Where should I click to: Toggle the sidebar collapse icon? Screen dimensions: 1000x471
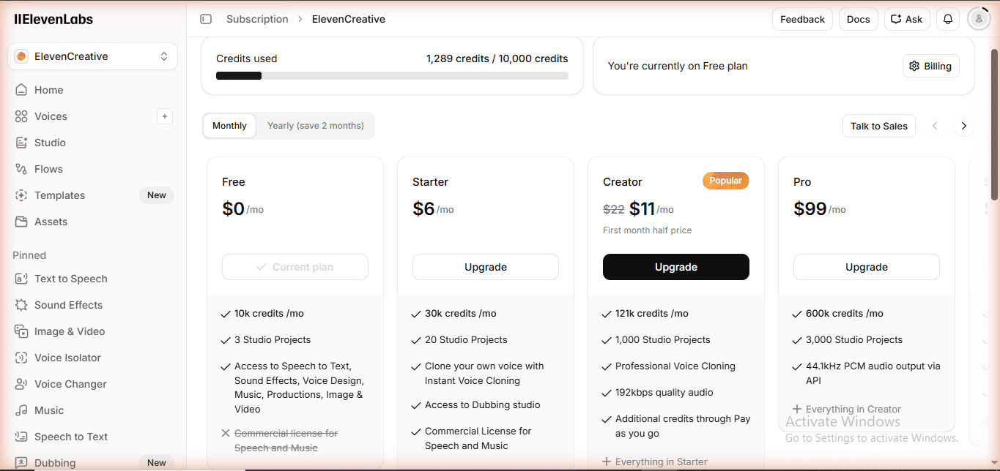pyautogui.click(x=206, y=19)
